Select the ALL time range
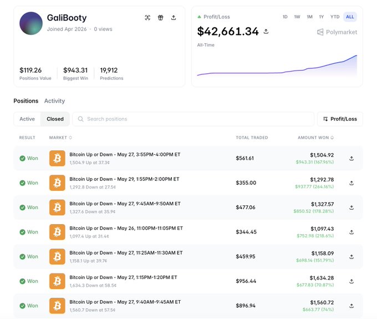The width and height of the screenshot is (377, 319). pos(350,17)
